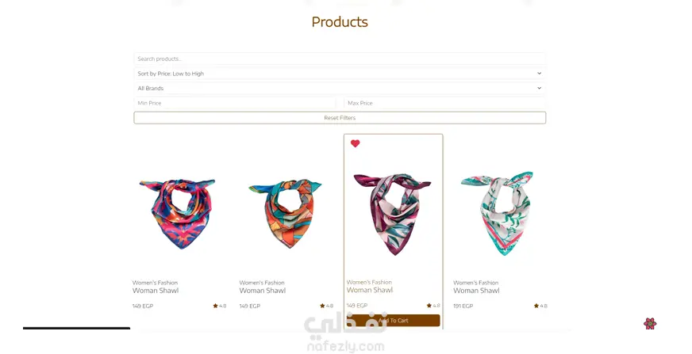Focus the Search products field
Screen dimensions: 692x354
[x=340, y=59]
